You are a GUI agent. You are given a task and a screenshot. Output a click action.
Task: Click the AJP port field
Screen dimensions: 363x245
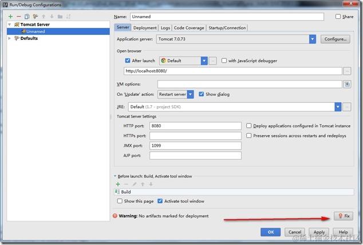(x=195, y=156)
